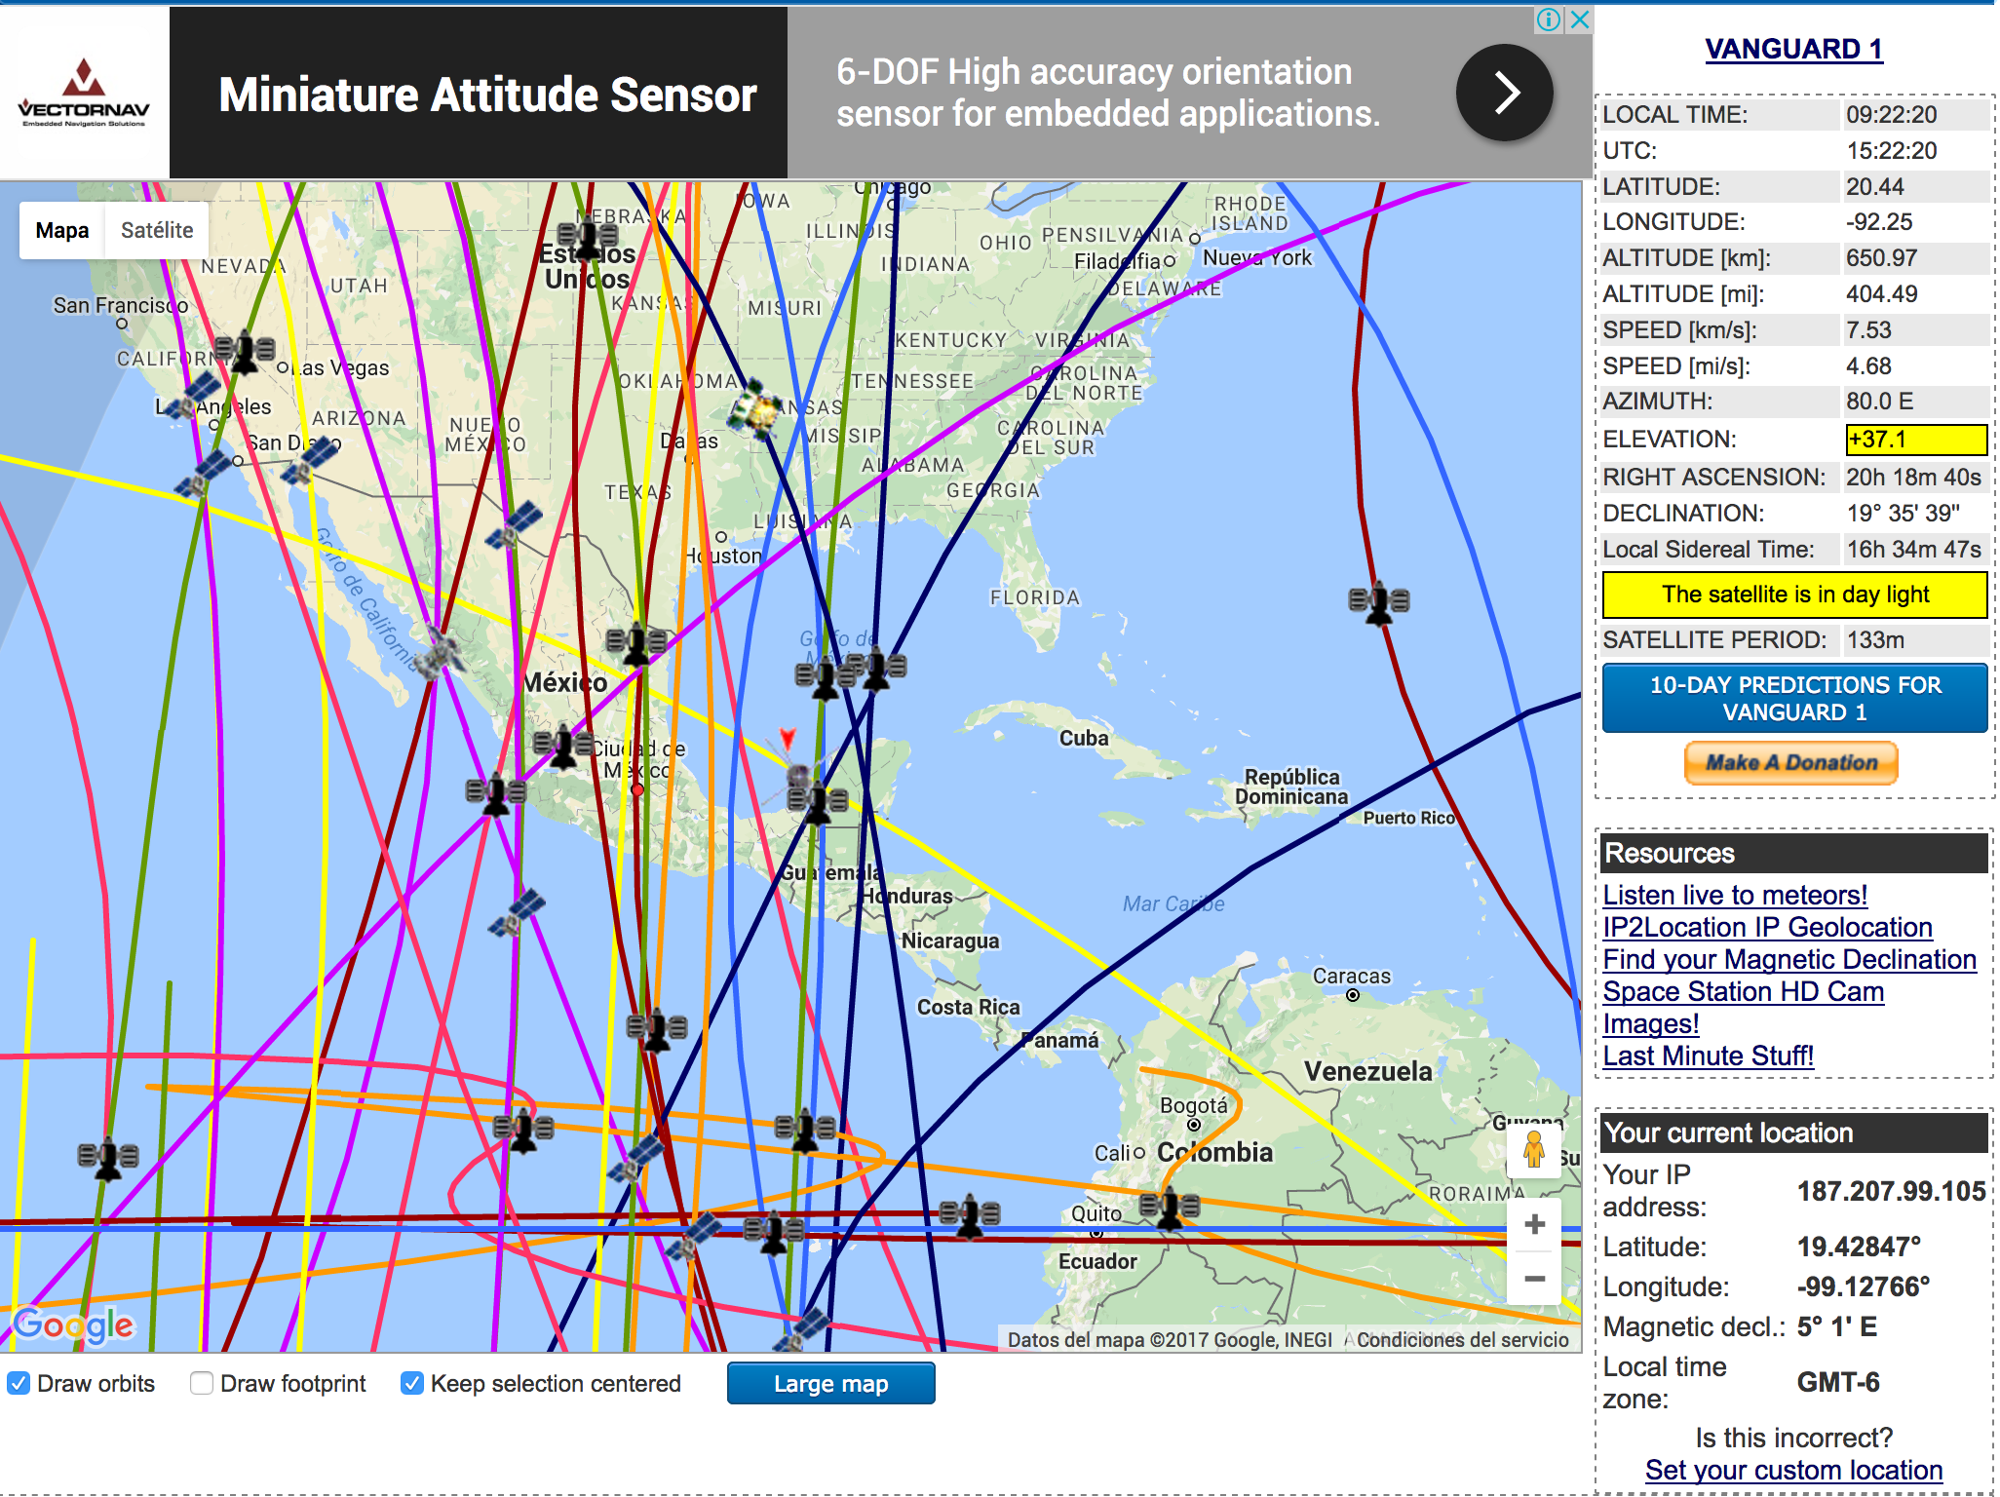Select the satellite icon near Las Vegas
The image size is (2000, 1497).
pos(245,351)
